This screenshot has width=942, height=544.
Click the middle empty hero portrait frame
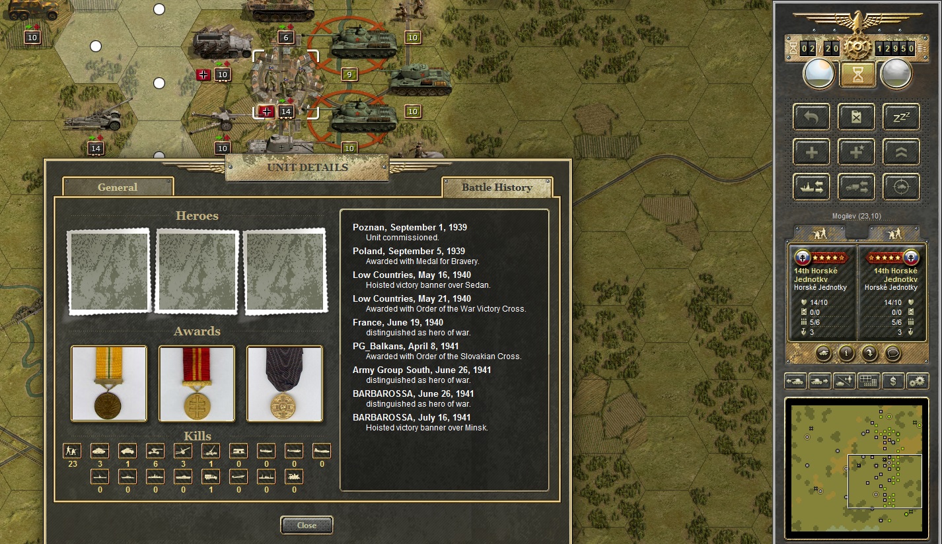pos(197,271)
